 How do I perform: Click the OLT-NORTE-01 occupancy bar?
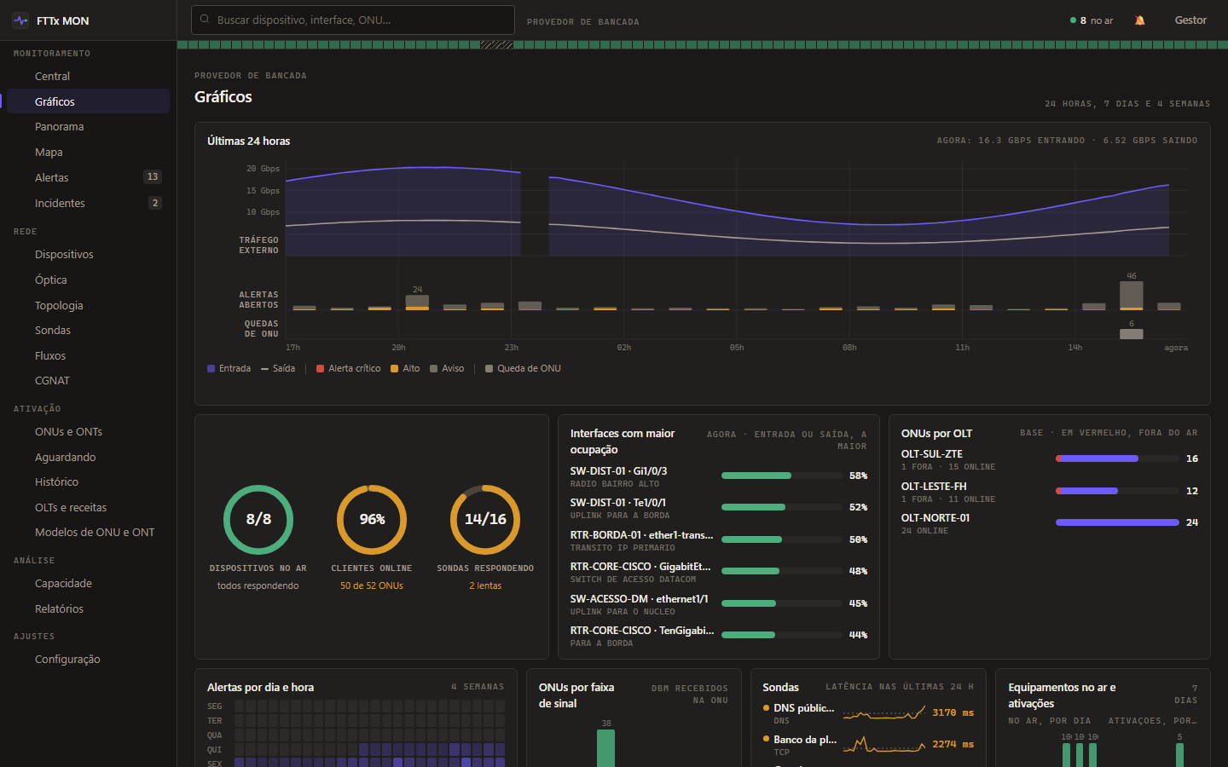1117,522
